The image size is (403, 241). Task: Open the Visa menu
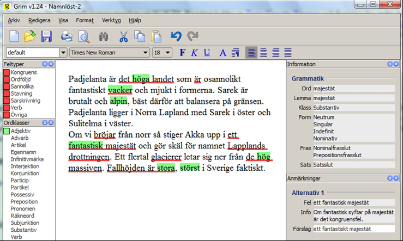coord(63,20)
